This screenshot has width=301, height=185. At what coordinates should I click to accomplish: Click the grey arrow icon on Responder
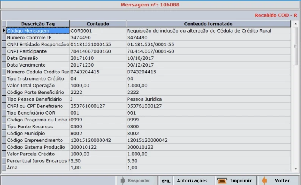click(x=123, y=180)
